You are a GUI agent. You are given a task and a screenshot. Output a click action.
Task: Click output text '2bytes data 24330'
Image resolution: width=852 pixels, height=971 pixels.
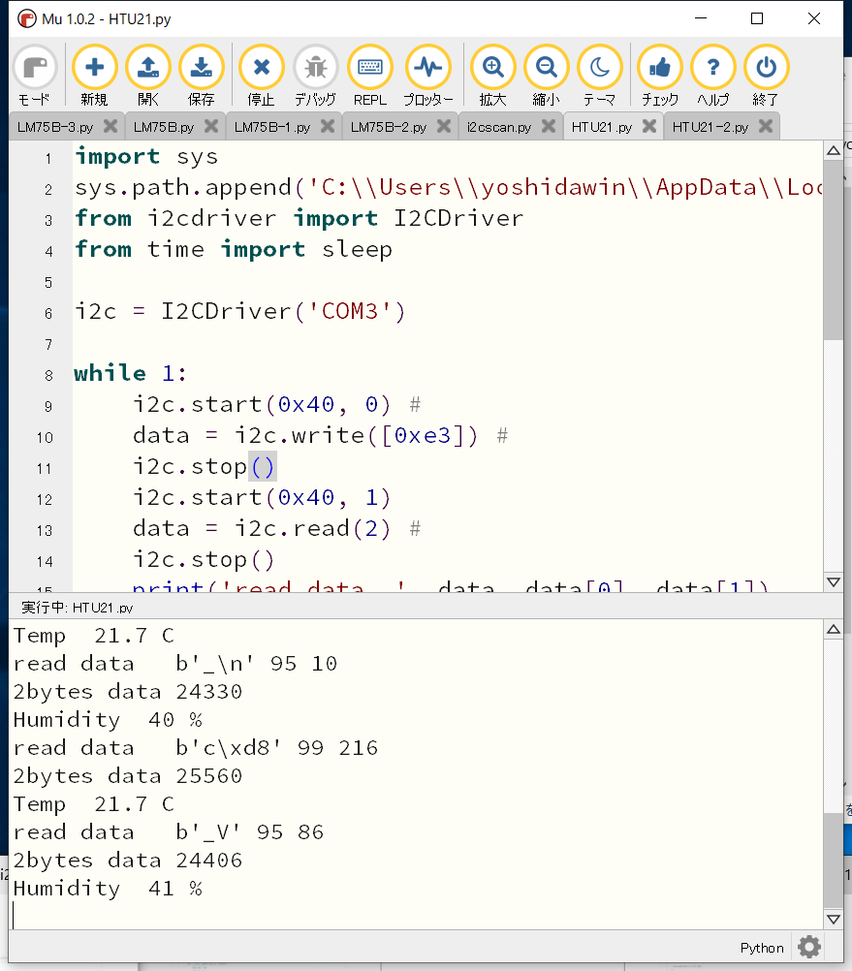[x=128, y=692]
